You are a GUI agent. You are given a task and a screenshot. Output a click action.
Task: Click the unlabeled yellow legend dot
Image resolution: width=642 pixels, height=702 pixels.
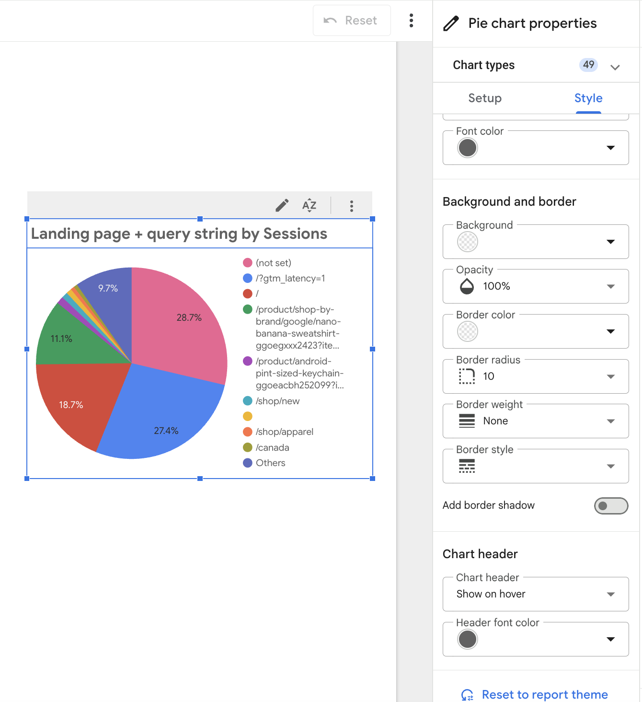click(x=248, y=416)
